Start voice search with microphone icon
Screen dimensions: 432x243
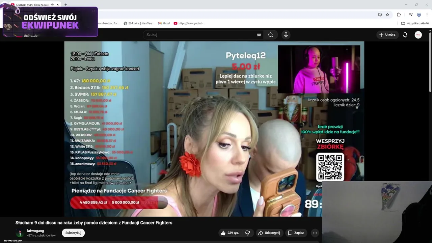pyautogui.click(x=286, y=35)
